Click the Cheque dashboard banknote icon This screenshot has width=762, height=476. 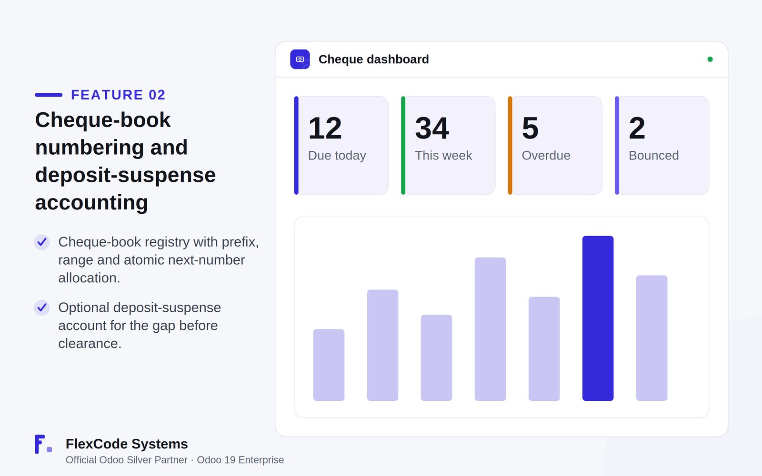pyautogui.click(x=300, y=59)
